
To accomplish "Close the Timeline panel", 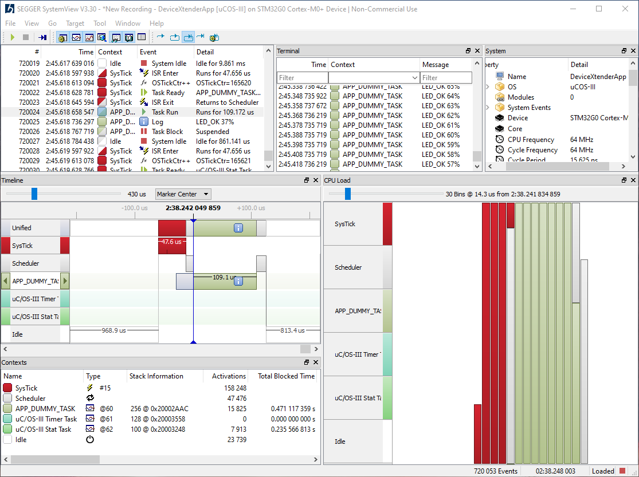I will [316, 180].
